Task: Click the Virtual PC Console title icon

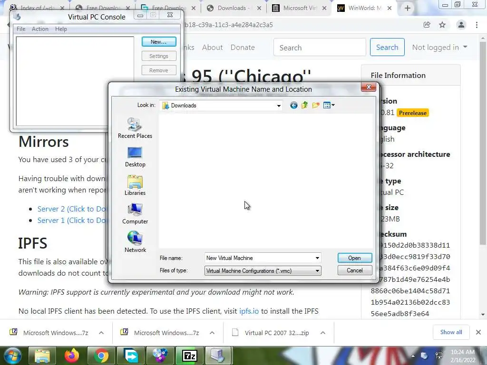Action: 18,16
